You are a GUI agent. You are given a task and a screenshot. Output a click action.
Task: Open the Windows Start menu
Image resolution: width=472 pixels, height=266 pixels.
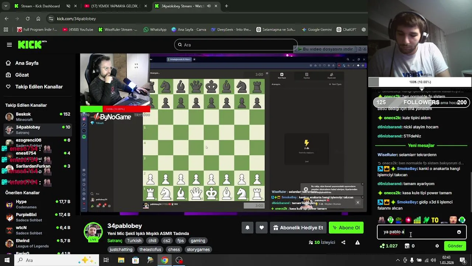coord(7,260)
